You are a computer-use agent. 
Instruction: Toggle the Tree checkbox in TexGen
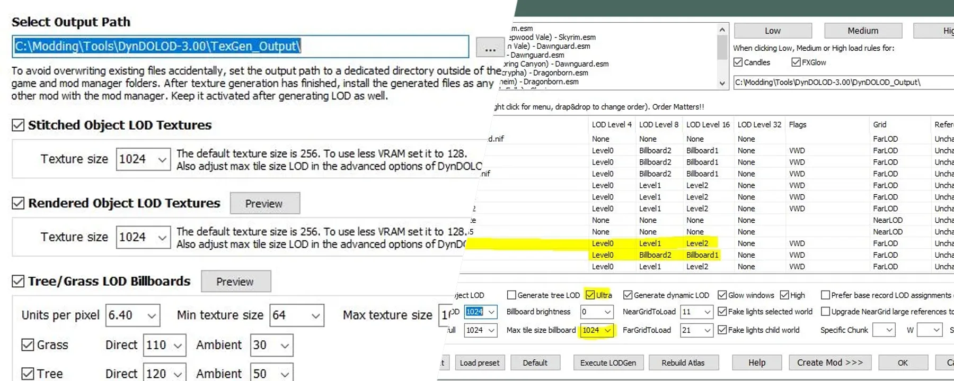pyautogui.click(x=28, y=374)
